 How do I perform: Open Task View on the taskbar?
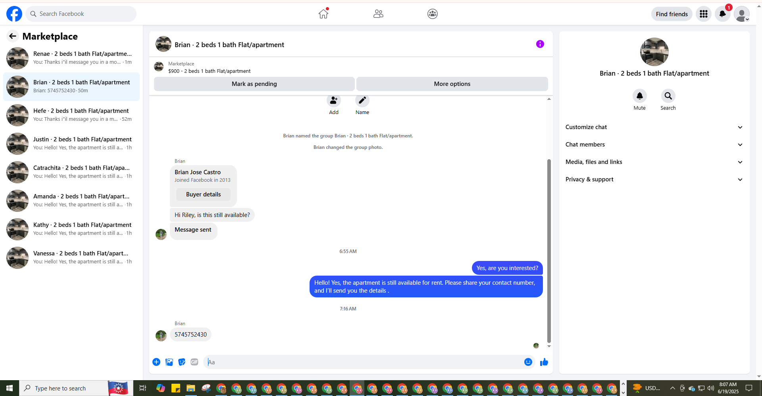(x=143, y=388)
